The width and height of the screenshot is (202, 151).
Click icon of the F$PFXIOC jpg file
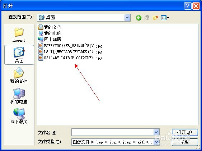[41, 46]
